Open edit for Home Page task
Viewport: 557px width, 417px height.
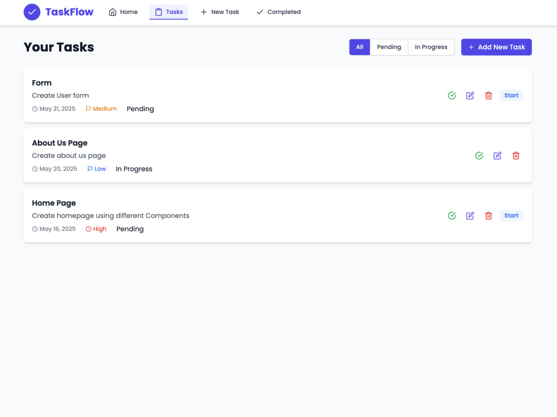pos(470,216)
